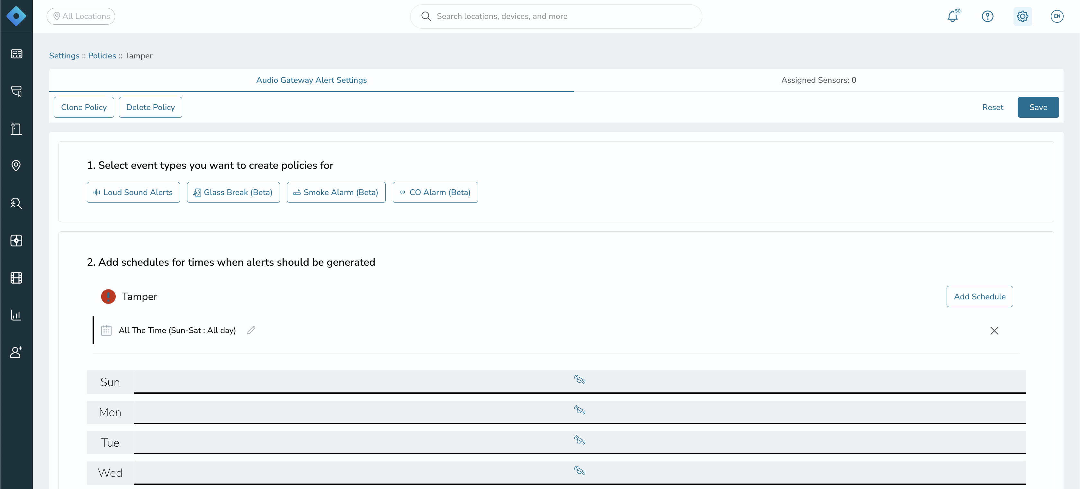Click the Delete Policy button
Screen dimensions: 1080x489
(150, 107)
